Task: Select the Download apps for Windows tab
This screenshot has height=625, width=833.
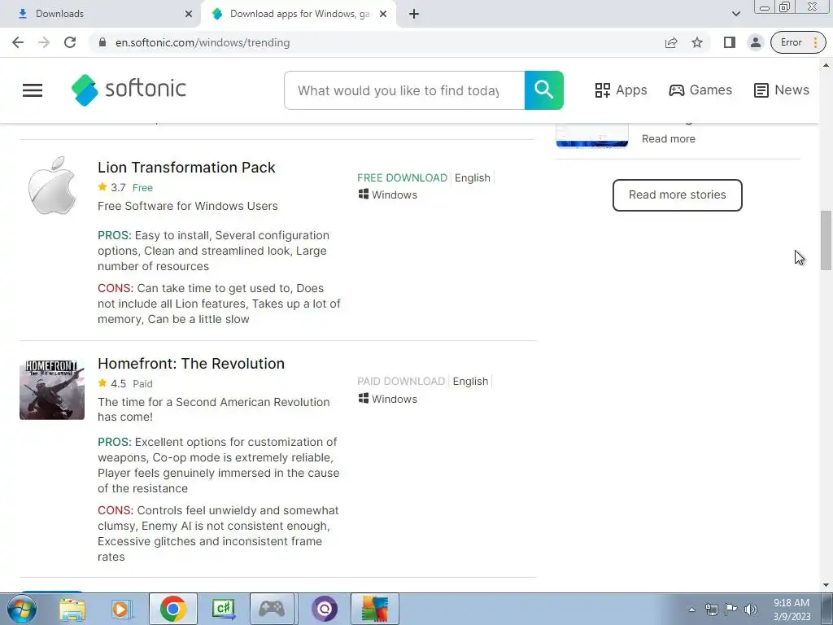Action: [298, 14]
